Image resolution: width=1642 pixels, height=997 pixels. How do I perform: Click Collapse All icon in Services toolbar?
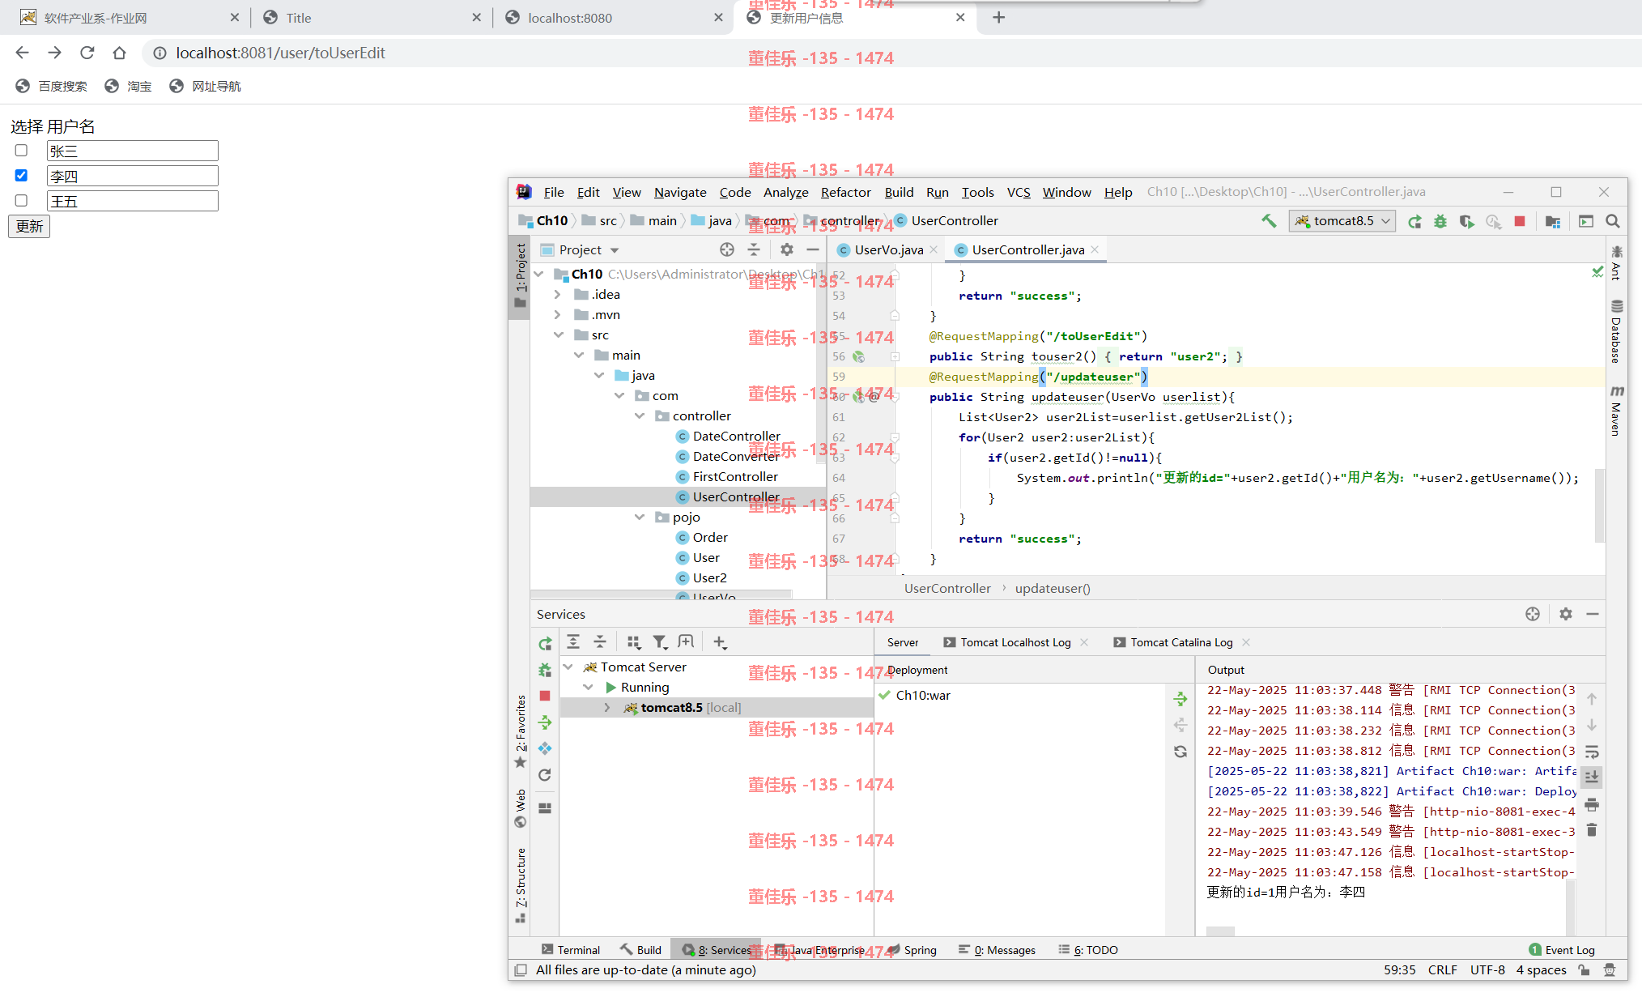pos(600,642)
